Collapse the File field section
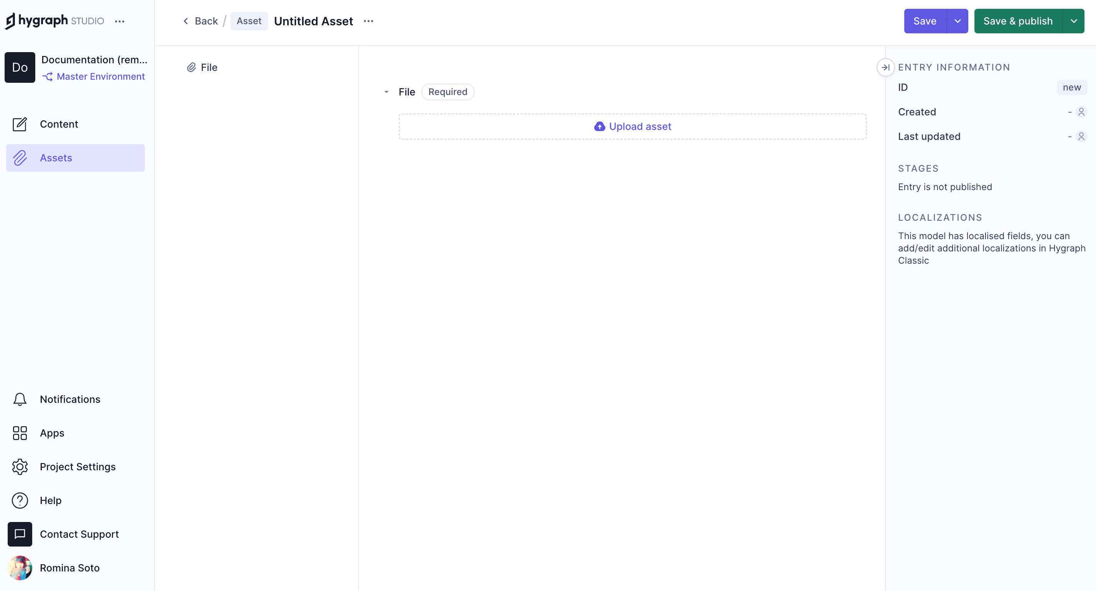 (x=386, y=92)
